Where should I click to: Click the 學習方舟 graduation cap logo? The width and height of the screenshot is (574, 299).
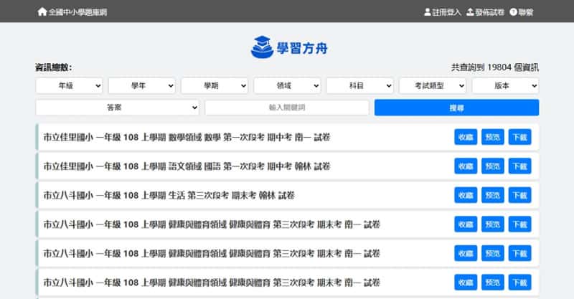tap(262, 47)
